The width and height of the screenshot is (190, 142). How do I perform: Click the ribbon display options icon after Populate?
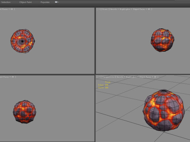[x=57, y=2]
